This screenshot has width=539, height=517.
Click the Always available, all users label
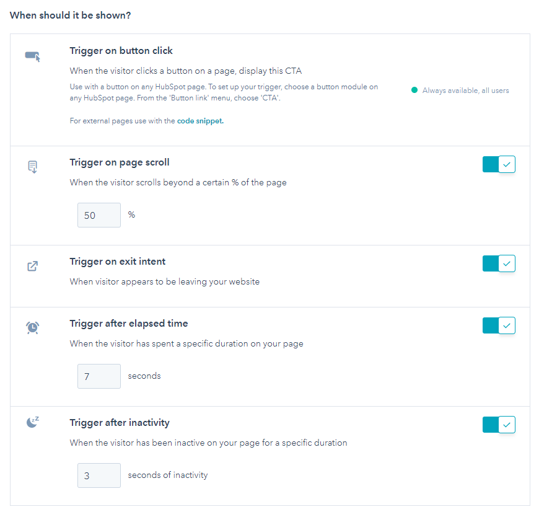465,91
